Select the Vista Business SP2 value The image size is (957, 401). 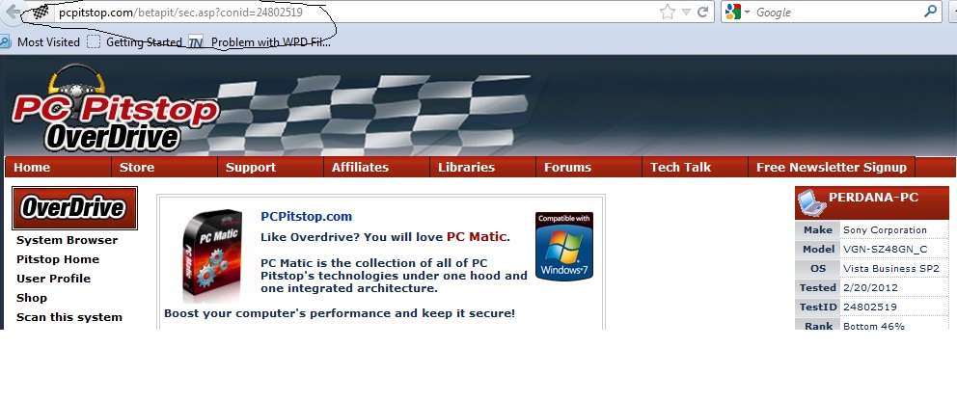[x=891, y=268]
